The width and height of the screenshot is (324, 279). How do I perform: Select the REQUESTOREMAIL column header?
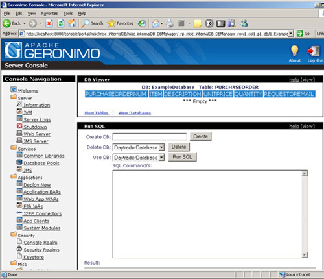point(289,94)
